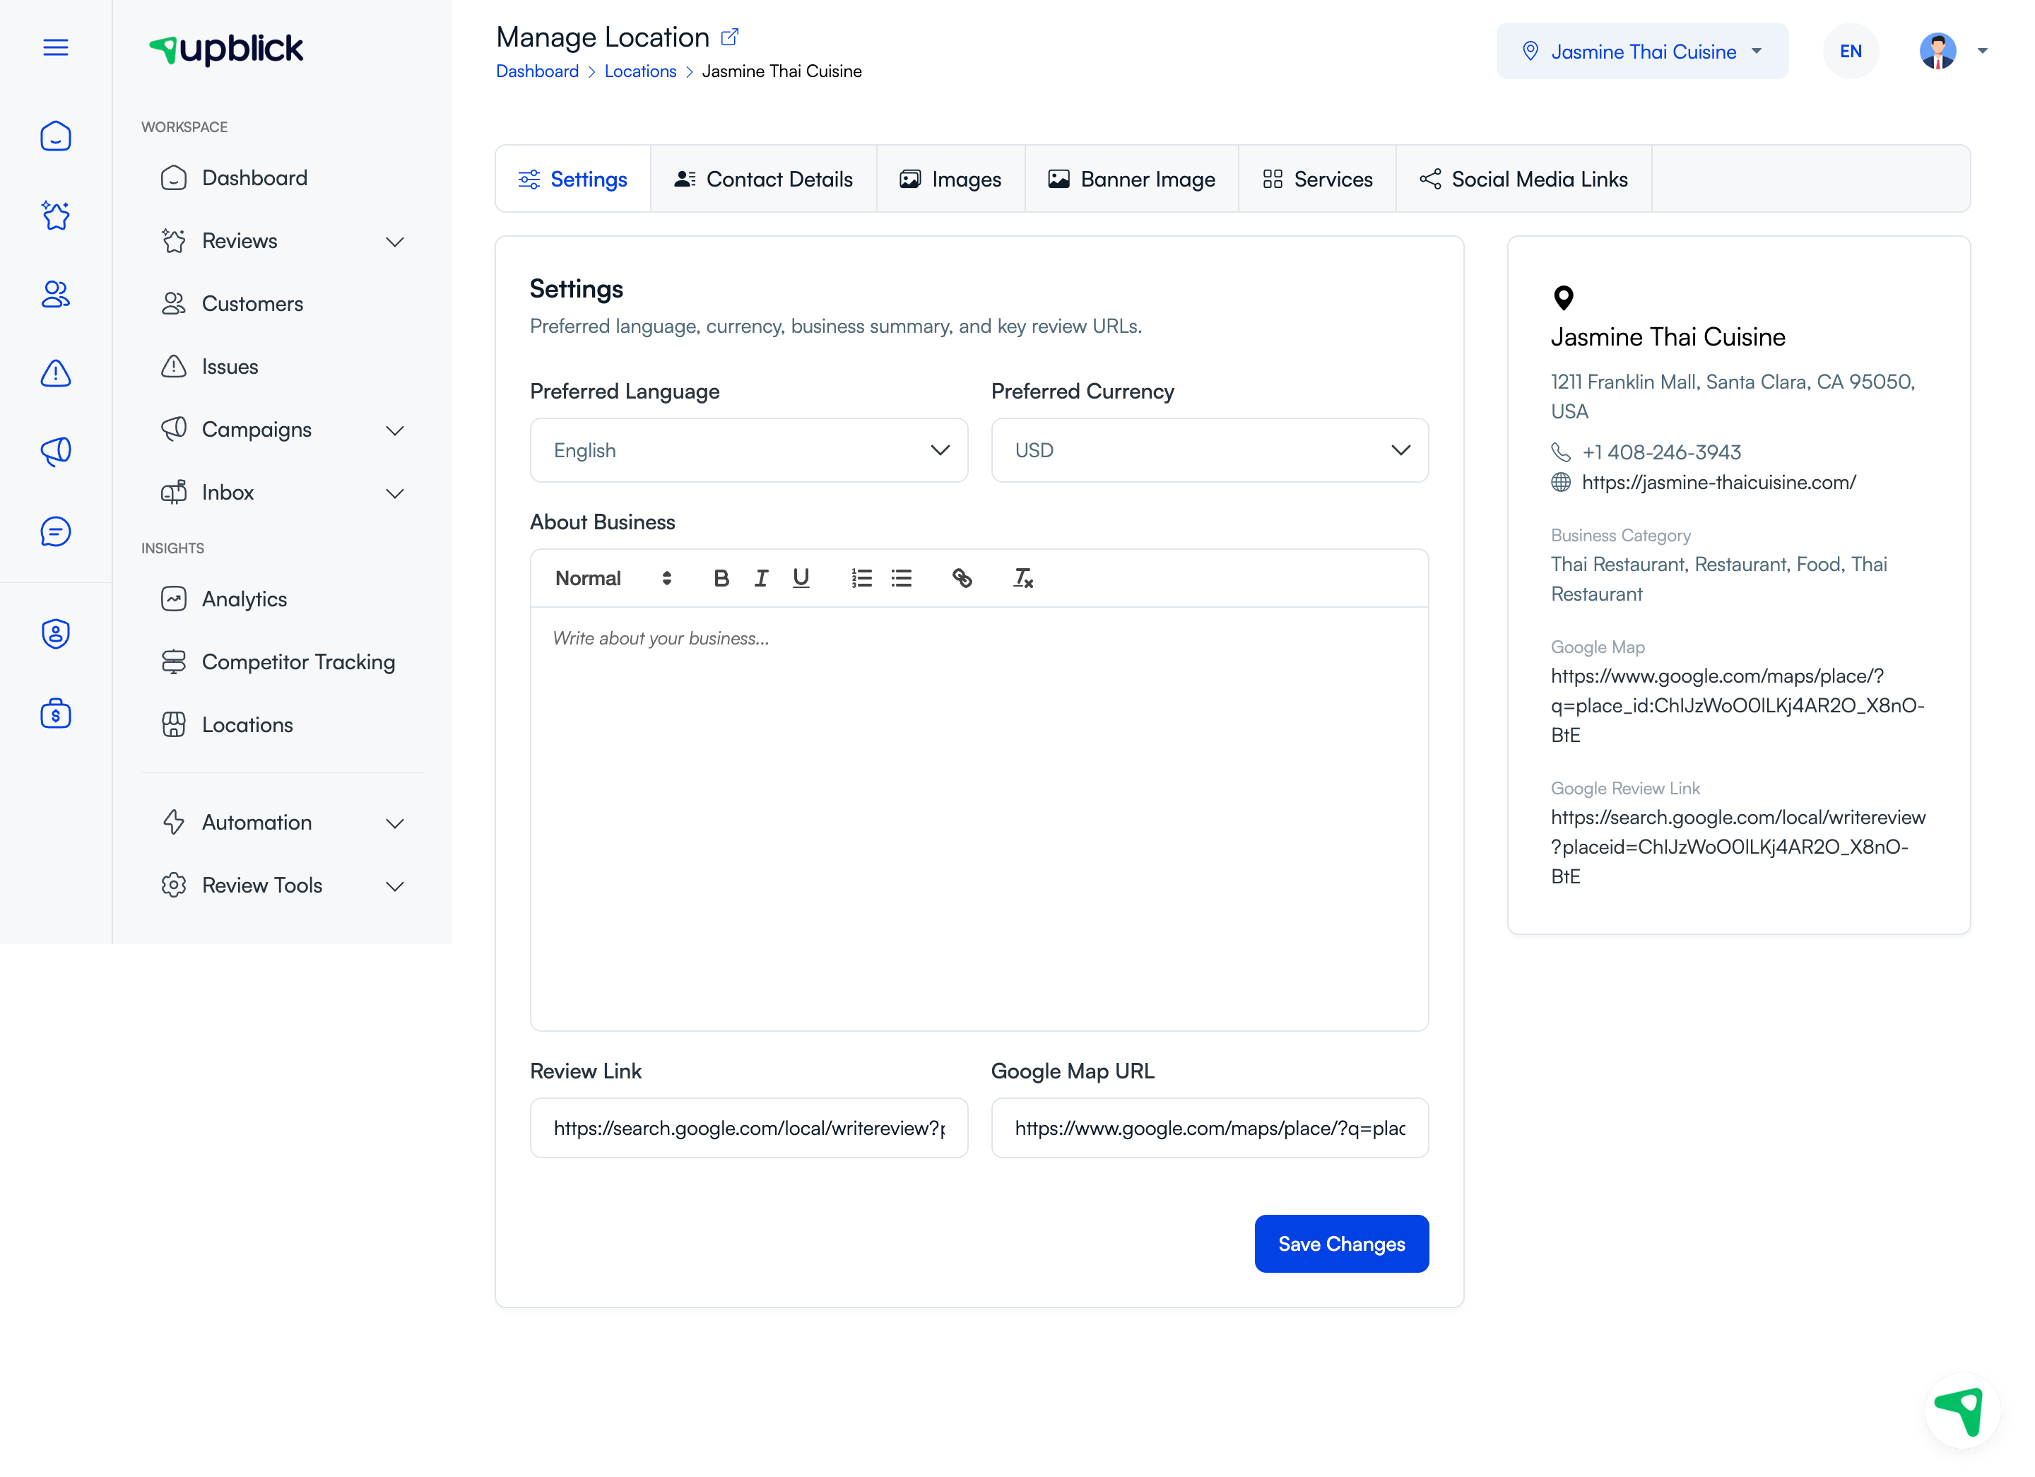2035x1477 pixels.
Task: Toggle bold formatting in the editor
Action: click(x=721, y=579)
